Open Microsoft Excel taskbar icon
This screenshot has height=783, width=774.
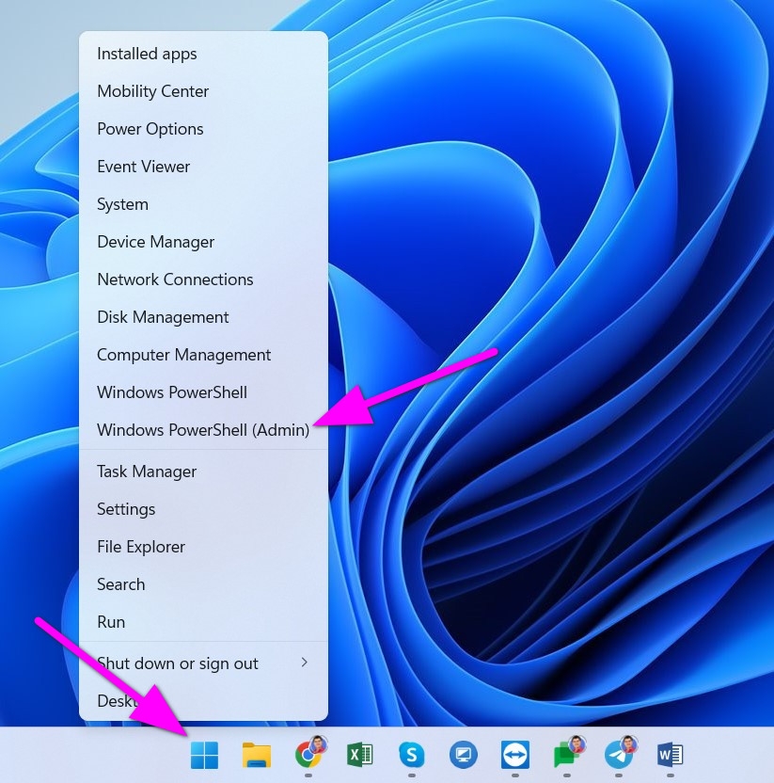[x=359, y=754]
